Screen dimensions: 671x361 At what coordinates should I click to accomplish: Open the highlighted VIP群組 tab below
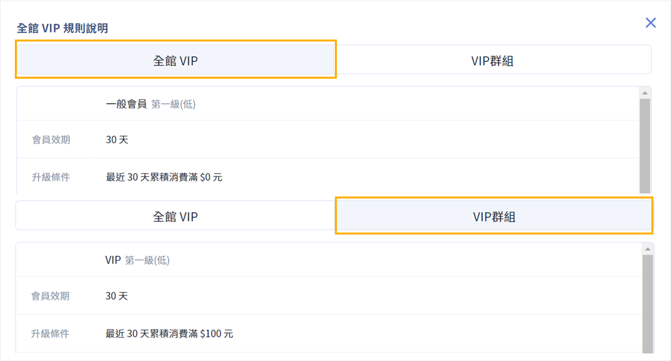pyautogui.click(x=494, y=216)
